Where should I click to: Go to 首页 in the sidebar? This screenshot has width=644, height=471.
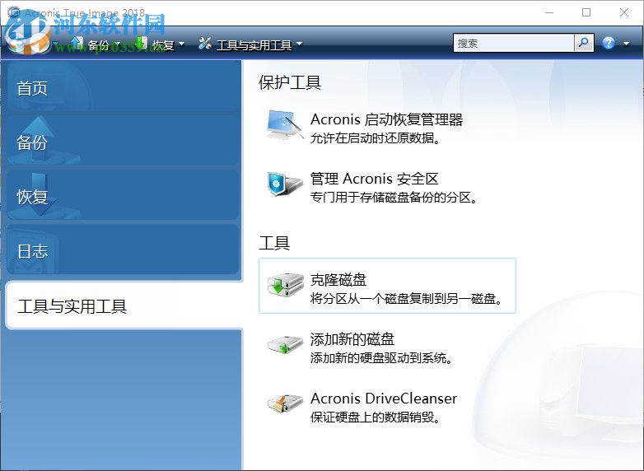coord(123,87)
